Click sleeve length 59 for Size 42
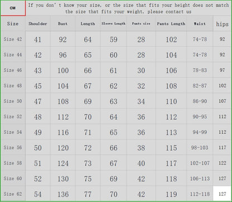The image size is (232, 202). coord(113,40)
